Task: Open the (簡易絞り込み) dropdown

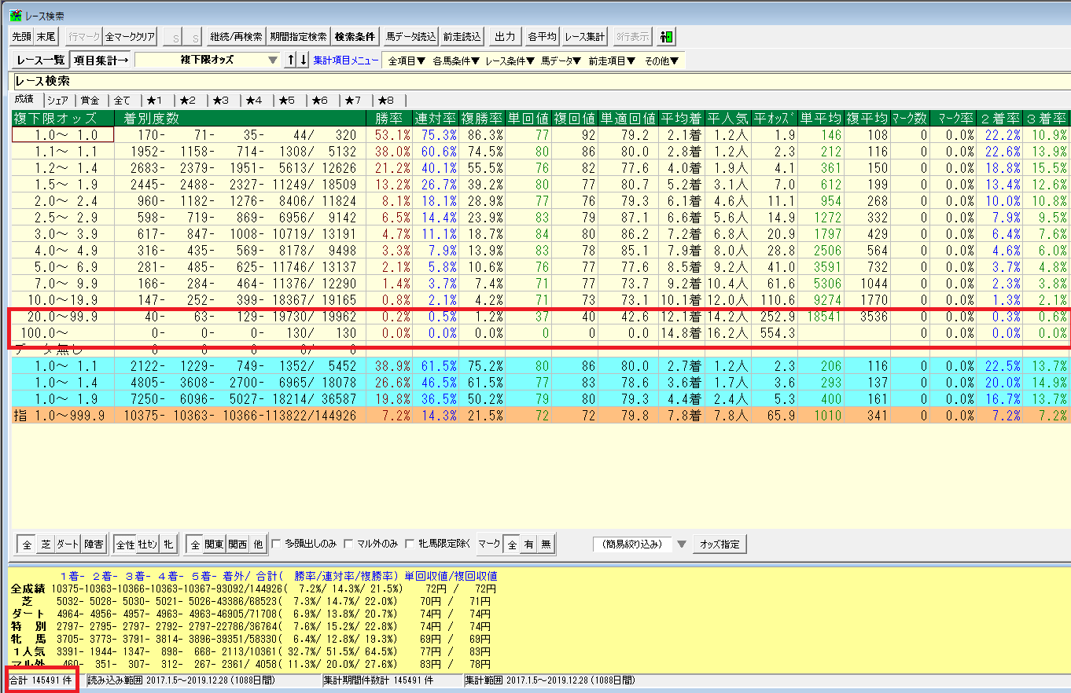Action: tap(681, 544)
